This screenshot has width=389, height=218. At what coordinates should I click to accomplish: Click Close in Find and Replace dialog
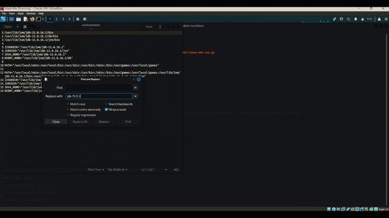(56, 122)
